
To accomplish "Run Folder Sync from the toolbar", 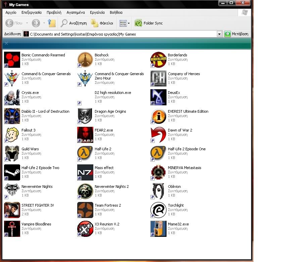I will pyautogui.click(x=149, y=23).
